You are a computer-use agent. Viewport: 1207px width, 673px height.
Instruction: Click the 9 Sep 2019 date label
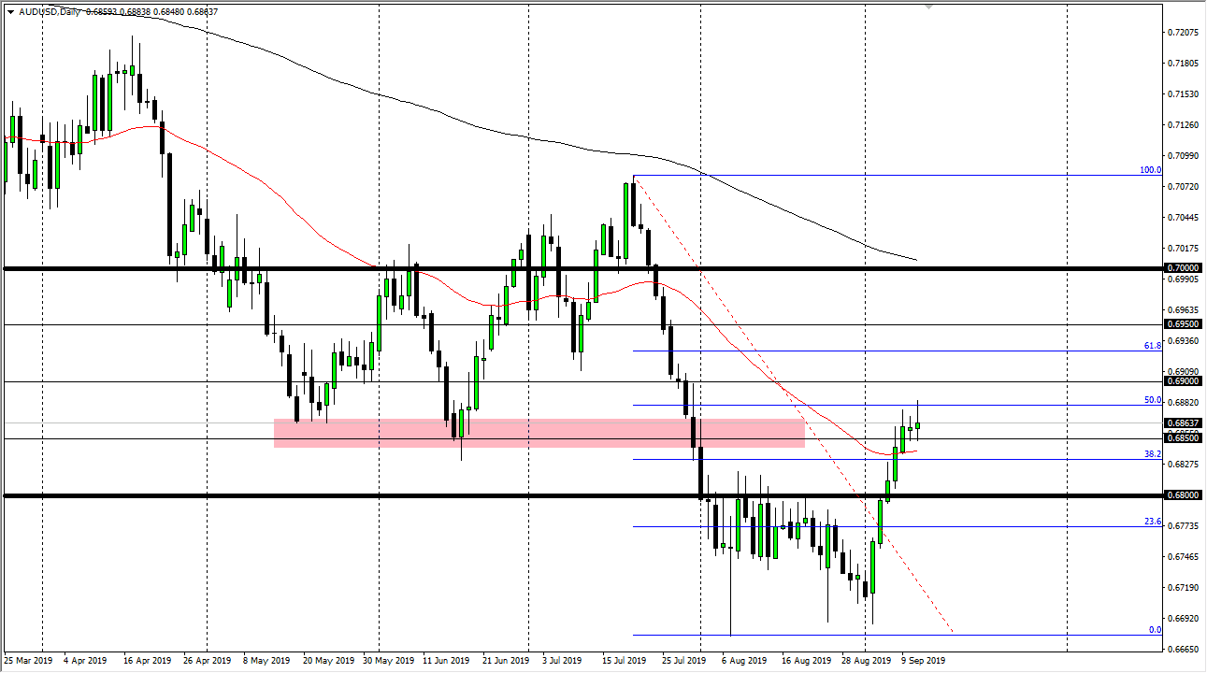coord(923,660)
